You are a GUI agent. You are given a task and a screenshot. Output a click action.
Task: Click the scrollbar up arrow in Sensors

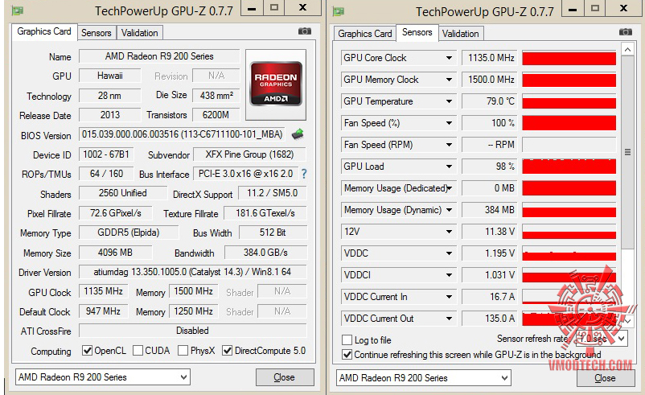[627, 50]
